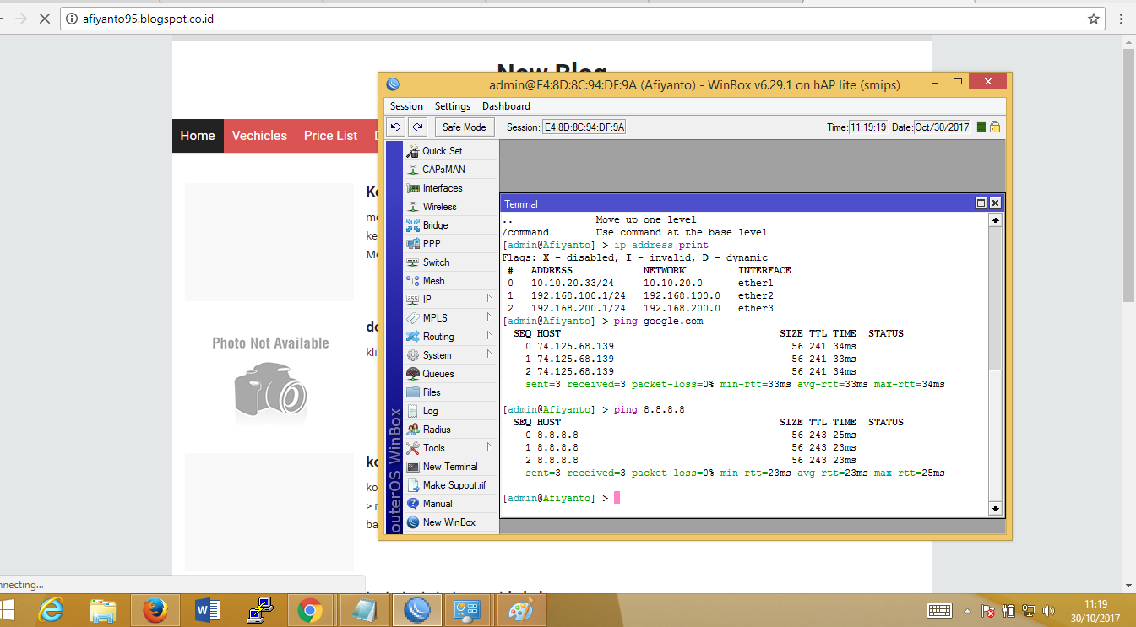Open the Price List blog tab
The width and height of the screenshot is (1136, 627).
click(330, 136)
